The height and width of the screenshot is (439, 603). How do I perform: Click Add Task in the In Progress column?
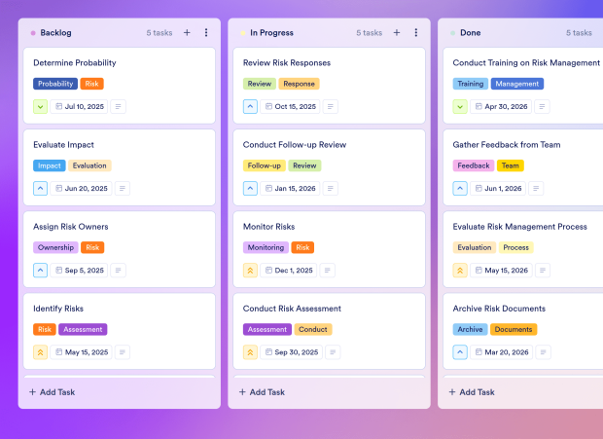coord(262,392)
